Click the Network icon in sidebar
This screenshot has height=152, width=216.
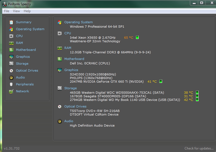tap(11, 91)
